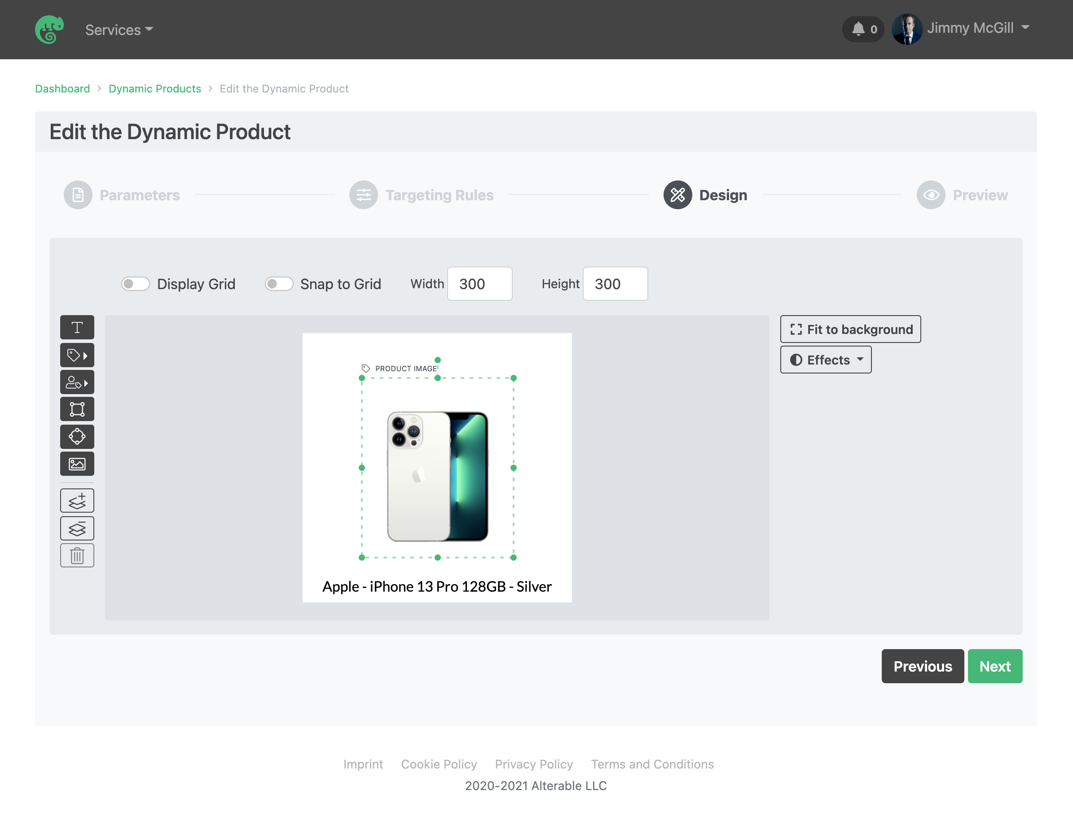Viewport: 1073px width, 817px height.
Task: Click the add layer icon
Action: tap(77, 501)
